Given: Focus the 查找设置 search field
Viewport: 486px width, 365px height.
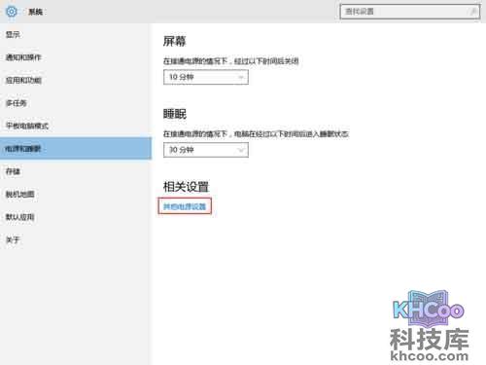Looking at the screenshot, I should click(410, 12).
